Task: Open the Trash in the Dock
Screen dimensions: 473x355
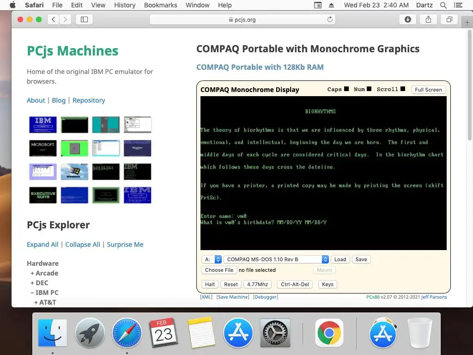Action: pos(419,333)
